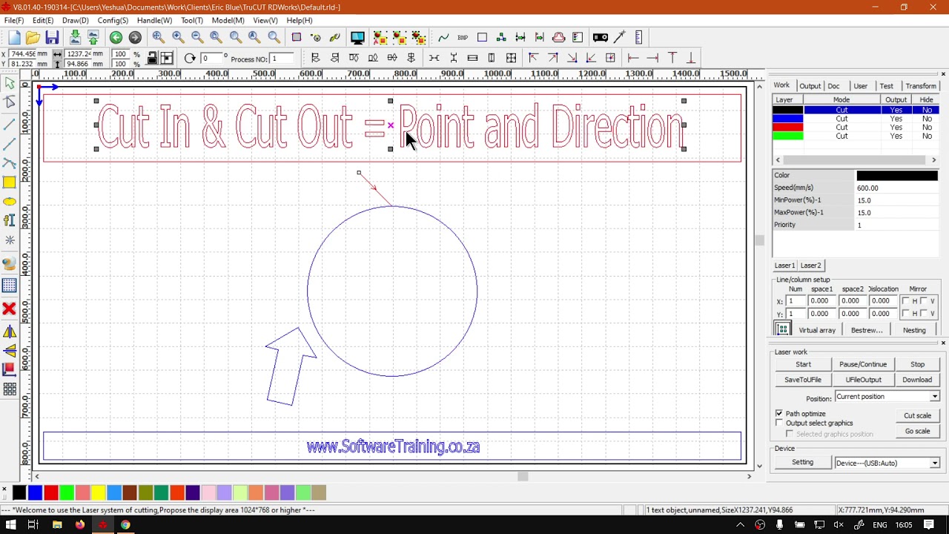This screenshot has width=949, height=534.
Task: Select the Zoom Out magnifier icon
Action: (197, 37)
